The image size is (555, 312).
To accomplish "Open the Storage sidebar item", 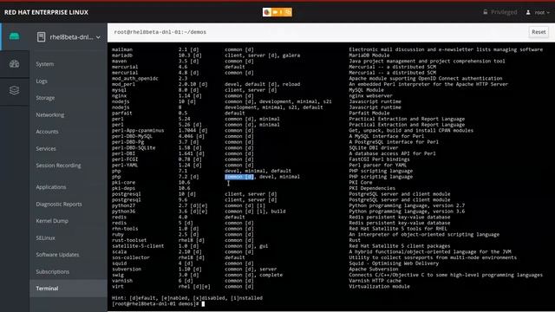I will tap(45, 98).
